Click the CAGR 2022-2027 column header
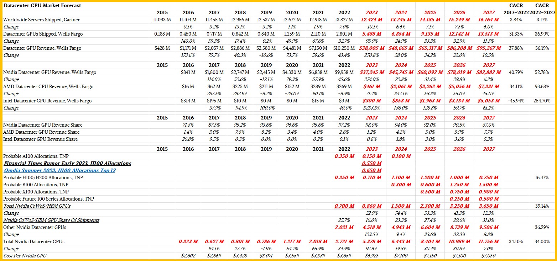The image size is (557, 261). 541,9
